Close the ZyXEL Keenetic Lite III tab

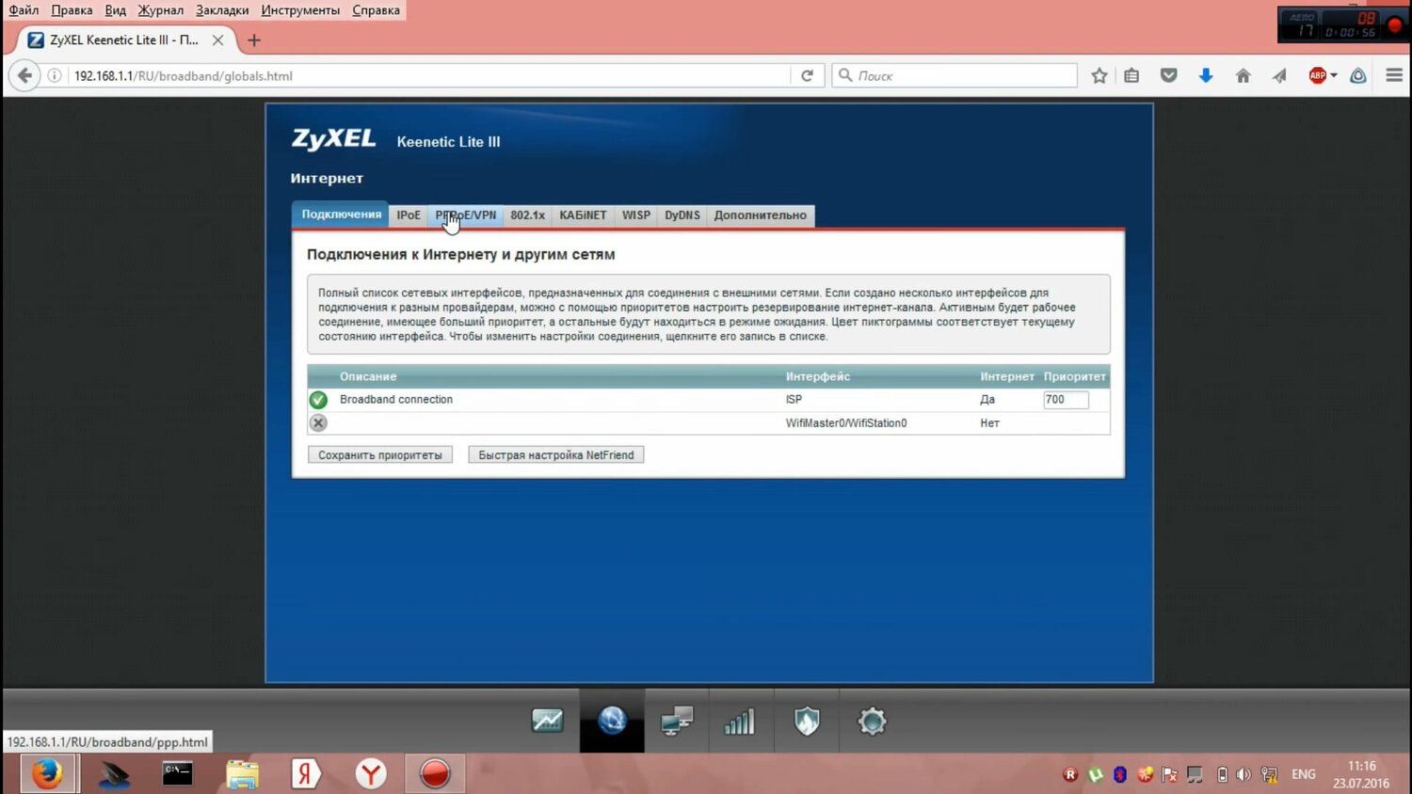tap(217, 40)
